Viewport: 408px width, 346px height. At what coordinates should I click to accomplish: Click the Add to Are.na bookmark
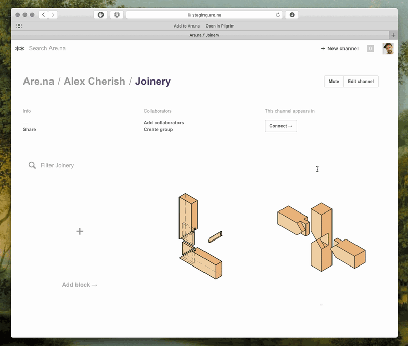tap(187, 26)
